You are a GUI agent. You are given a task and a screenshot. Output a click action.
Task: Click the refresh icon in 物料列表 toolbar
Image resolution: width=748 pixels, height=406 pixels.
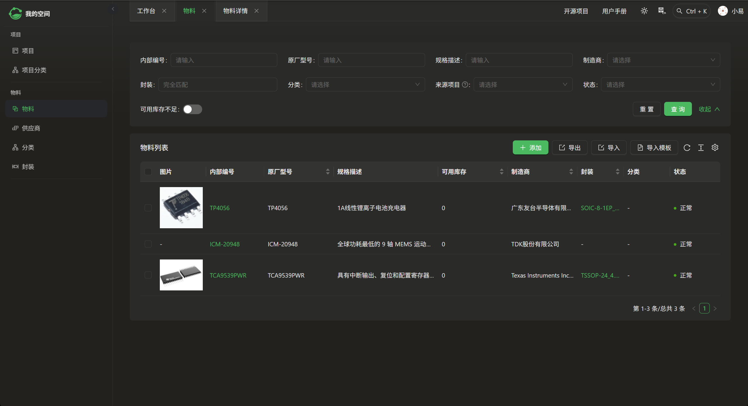click(x=687, y=148)
